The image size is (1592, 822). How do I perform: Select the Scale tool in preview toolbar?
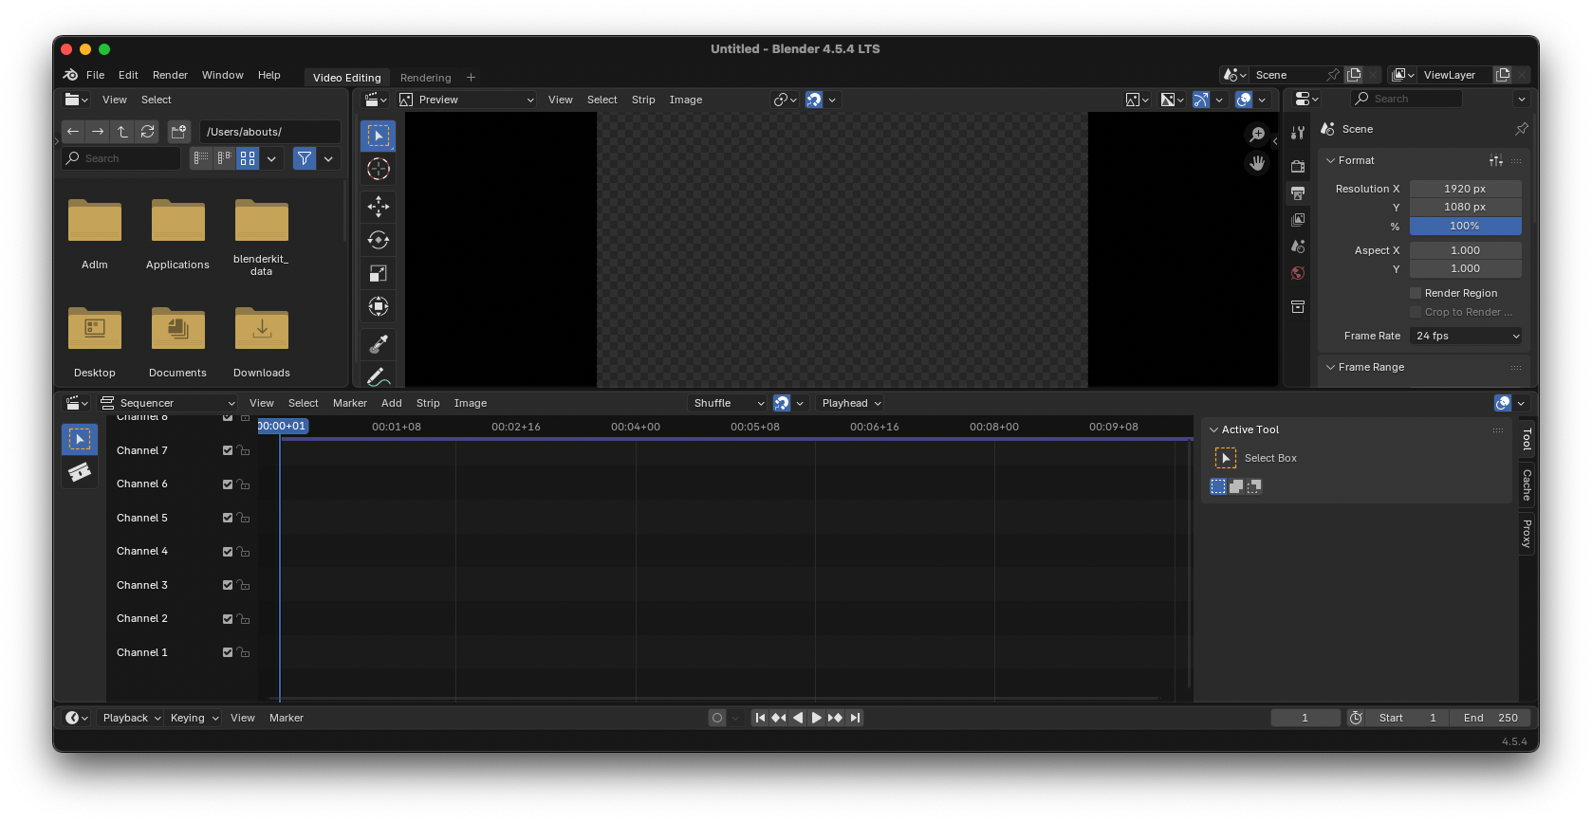378,273
